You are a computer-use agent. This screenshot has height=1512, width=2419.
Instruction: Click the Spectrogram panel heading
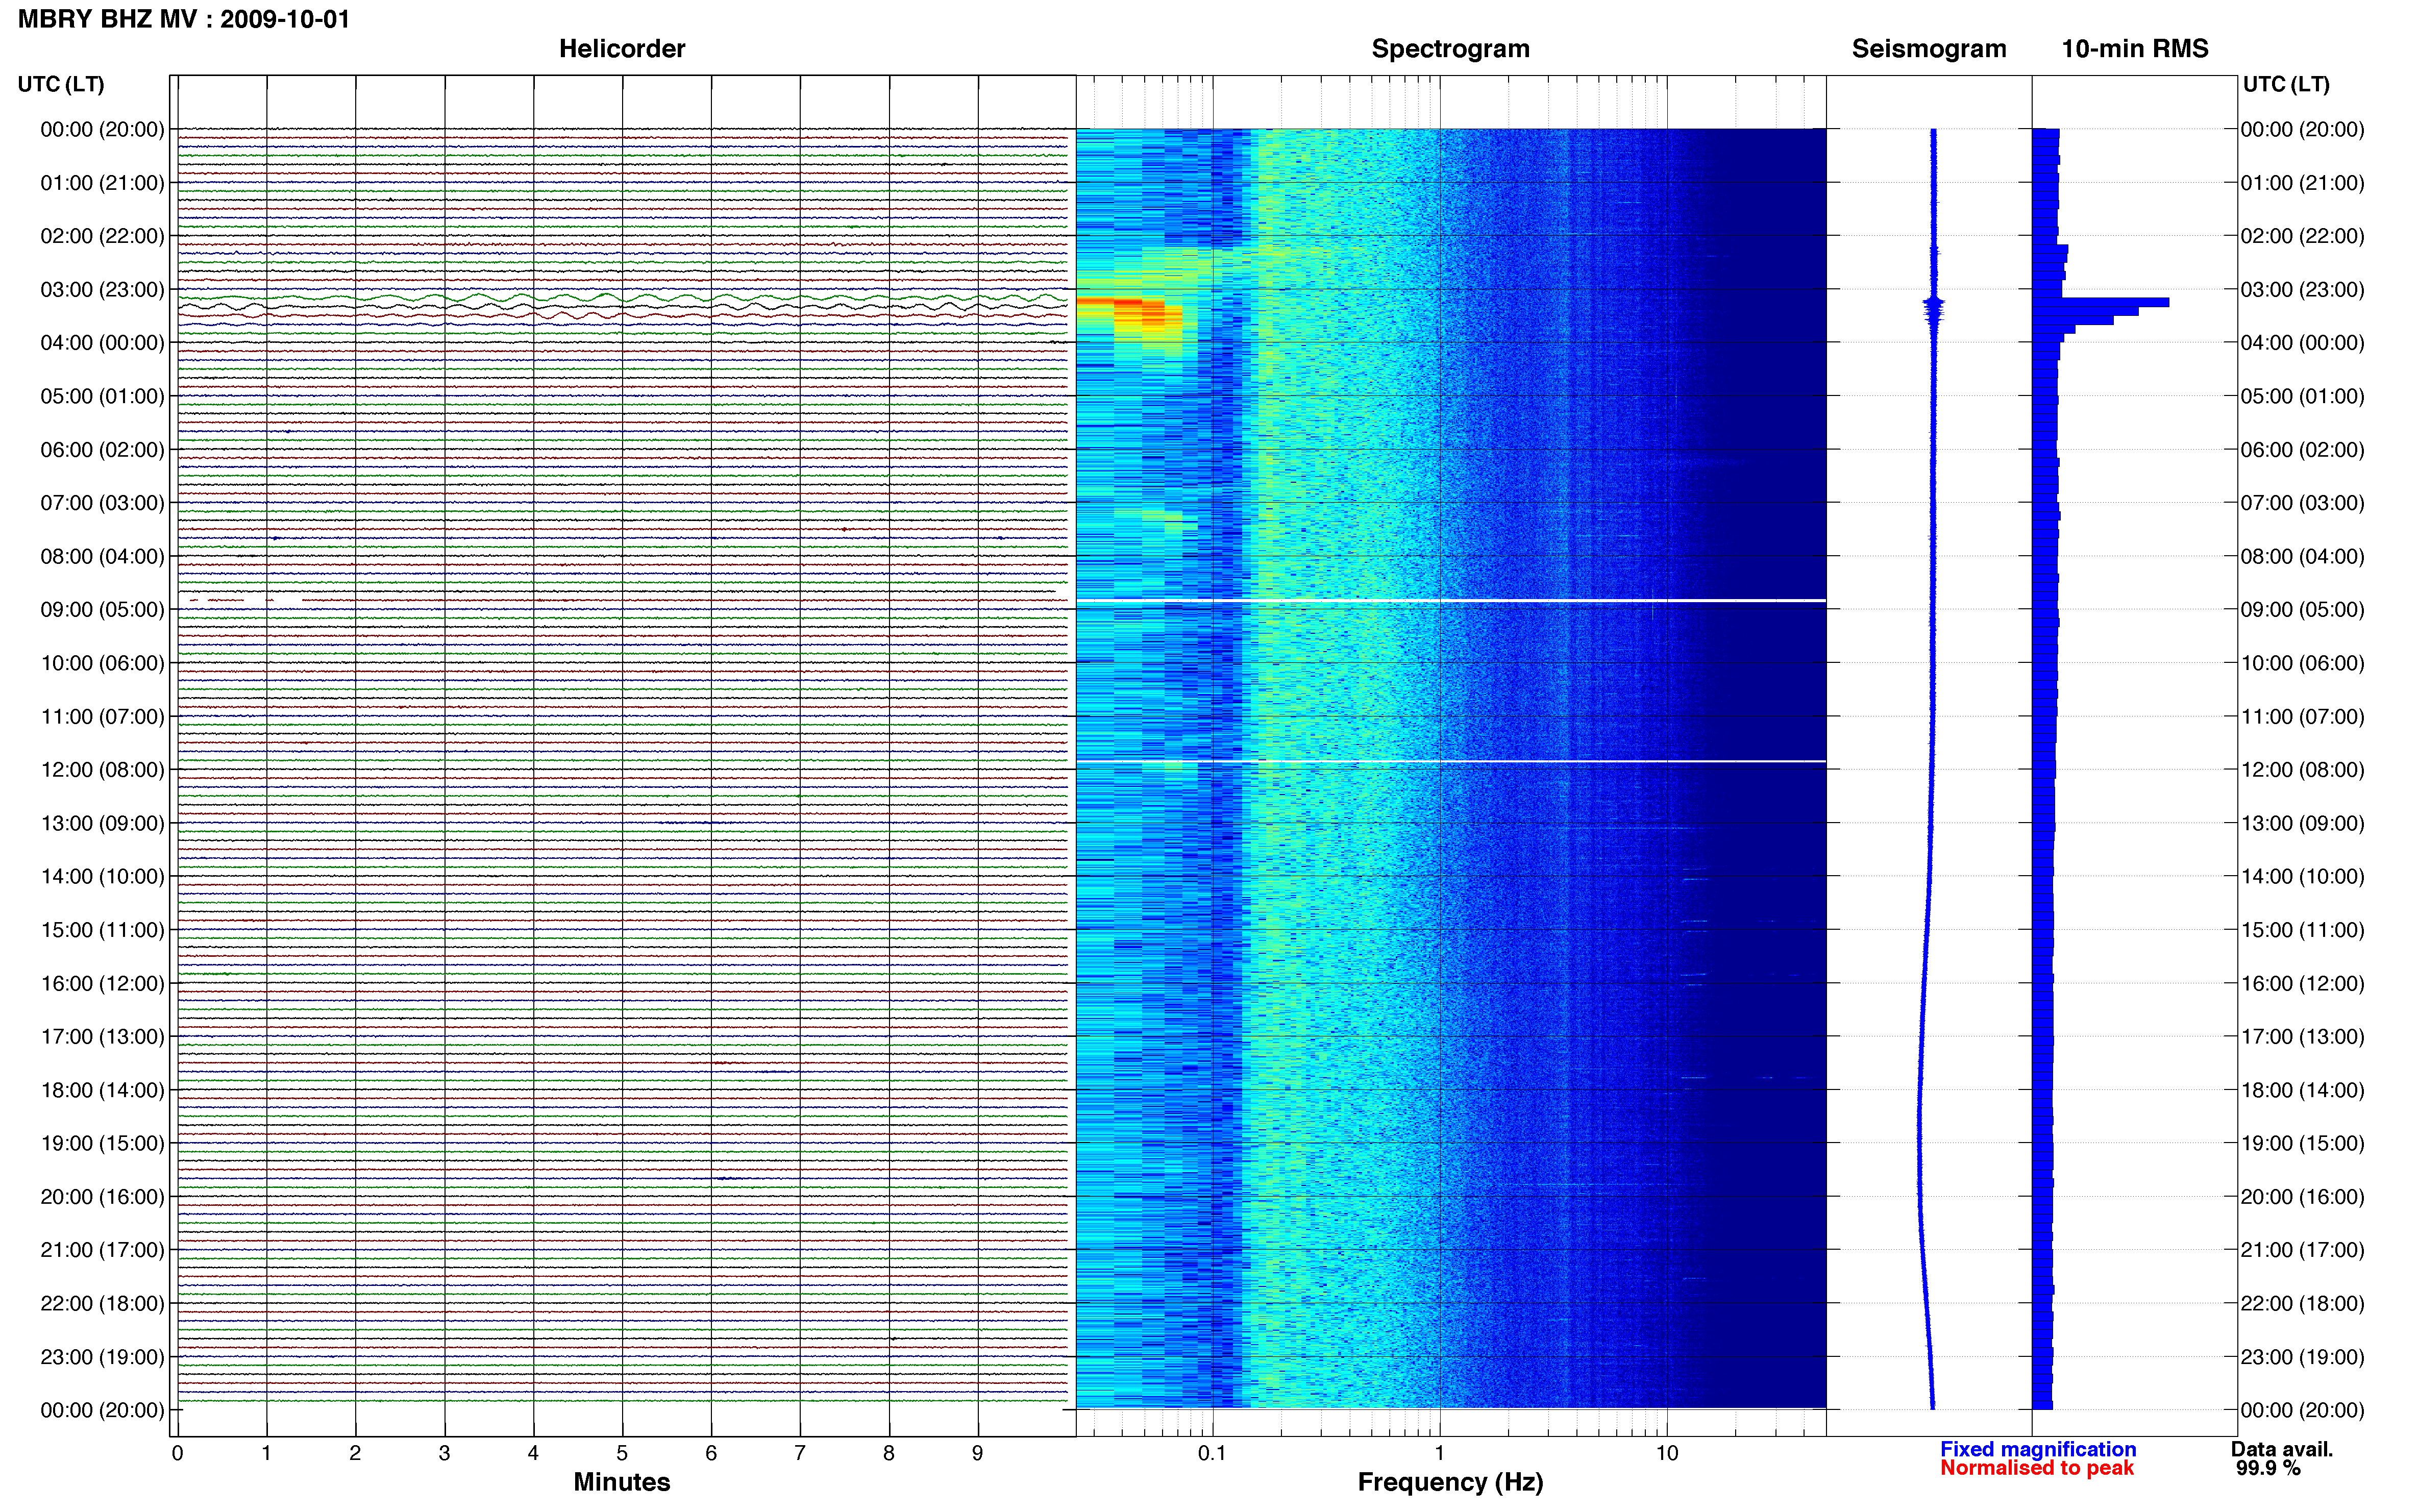point(1450,49)
